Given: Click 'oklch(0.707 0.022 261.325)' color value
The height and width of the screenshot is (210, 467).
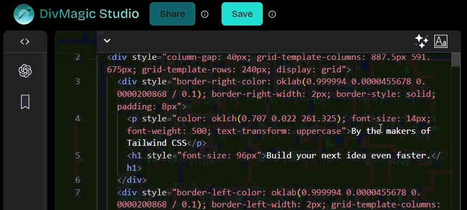Looking at the screenshot, I should pyautogui.click(x=276, y=119).
